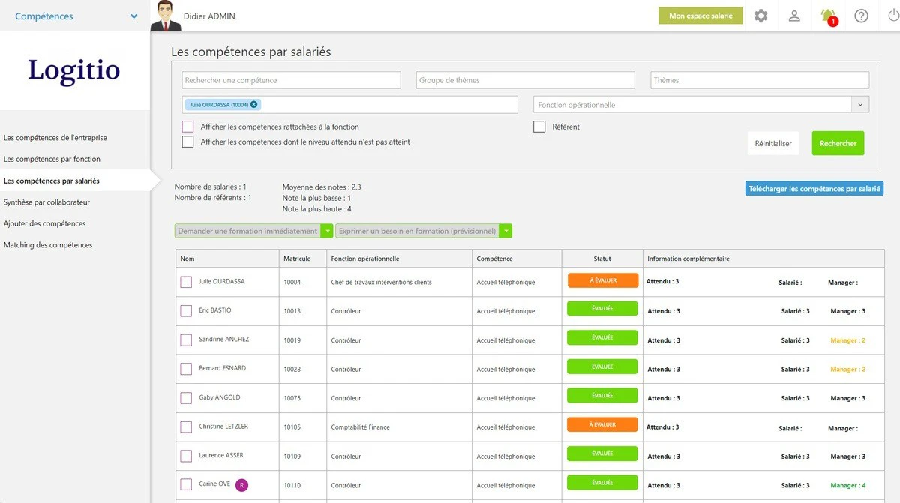Click Télécharger les compétences par salarié
Image resolution: width=900 pixels, height=503 pixels.
coord(814,189)
